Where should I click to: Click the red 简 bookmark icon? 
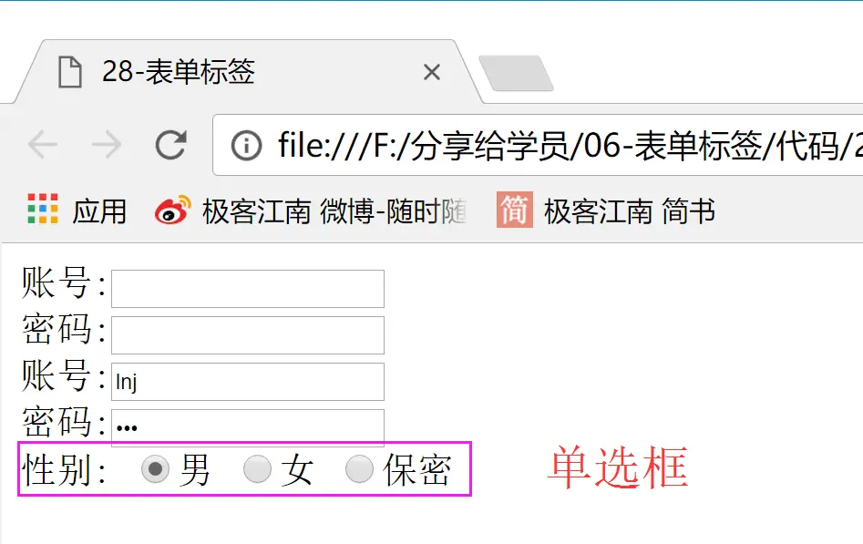click(x=515, y=210)
